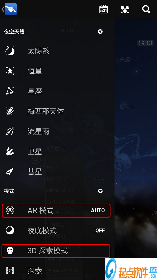
Task: Toggle 夜晚模式 OFF switch
Action: tap(100, 230)
